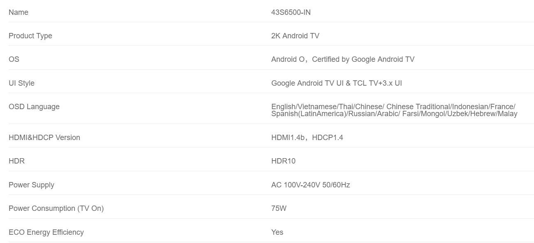The height and width of the screenshot is (243, 534).
Task: Click the UI Style label
Action: click(21, 83)
